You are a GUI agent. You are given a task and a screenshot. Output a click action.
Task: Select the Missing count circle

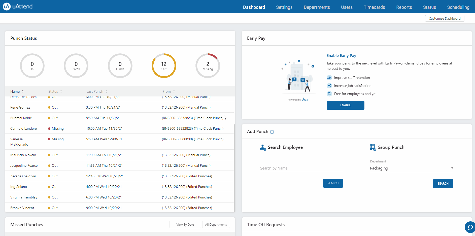tap(208, 66)
